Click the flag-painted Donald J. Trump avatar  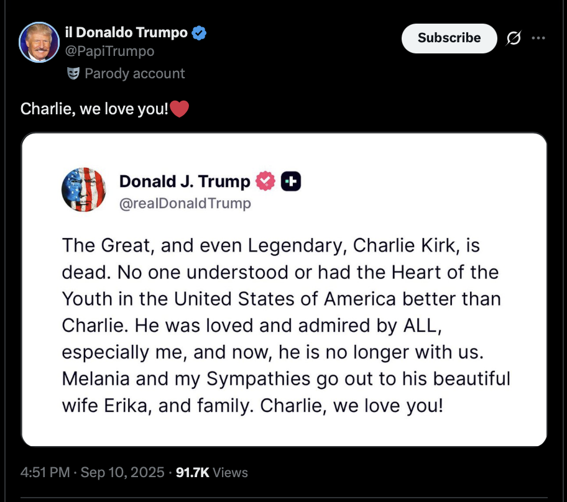click(x=83, y=189)
